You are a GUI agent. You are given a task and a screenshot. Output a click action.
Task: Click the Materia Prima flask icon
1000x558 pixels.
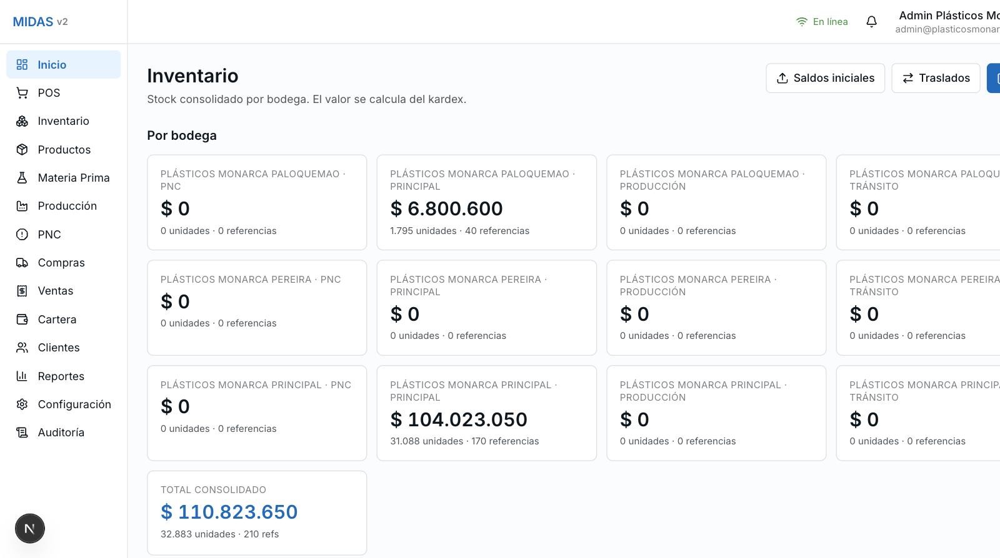point(22,178)
